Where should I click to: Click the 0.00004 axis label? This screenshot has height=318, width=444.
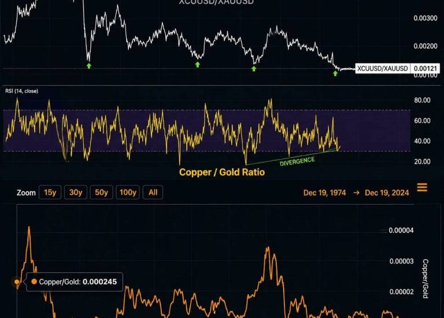tap(401, 231)
